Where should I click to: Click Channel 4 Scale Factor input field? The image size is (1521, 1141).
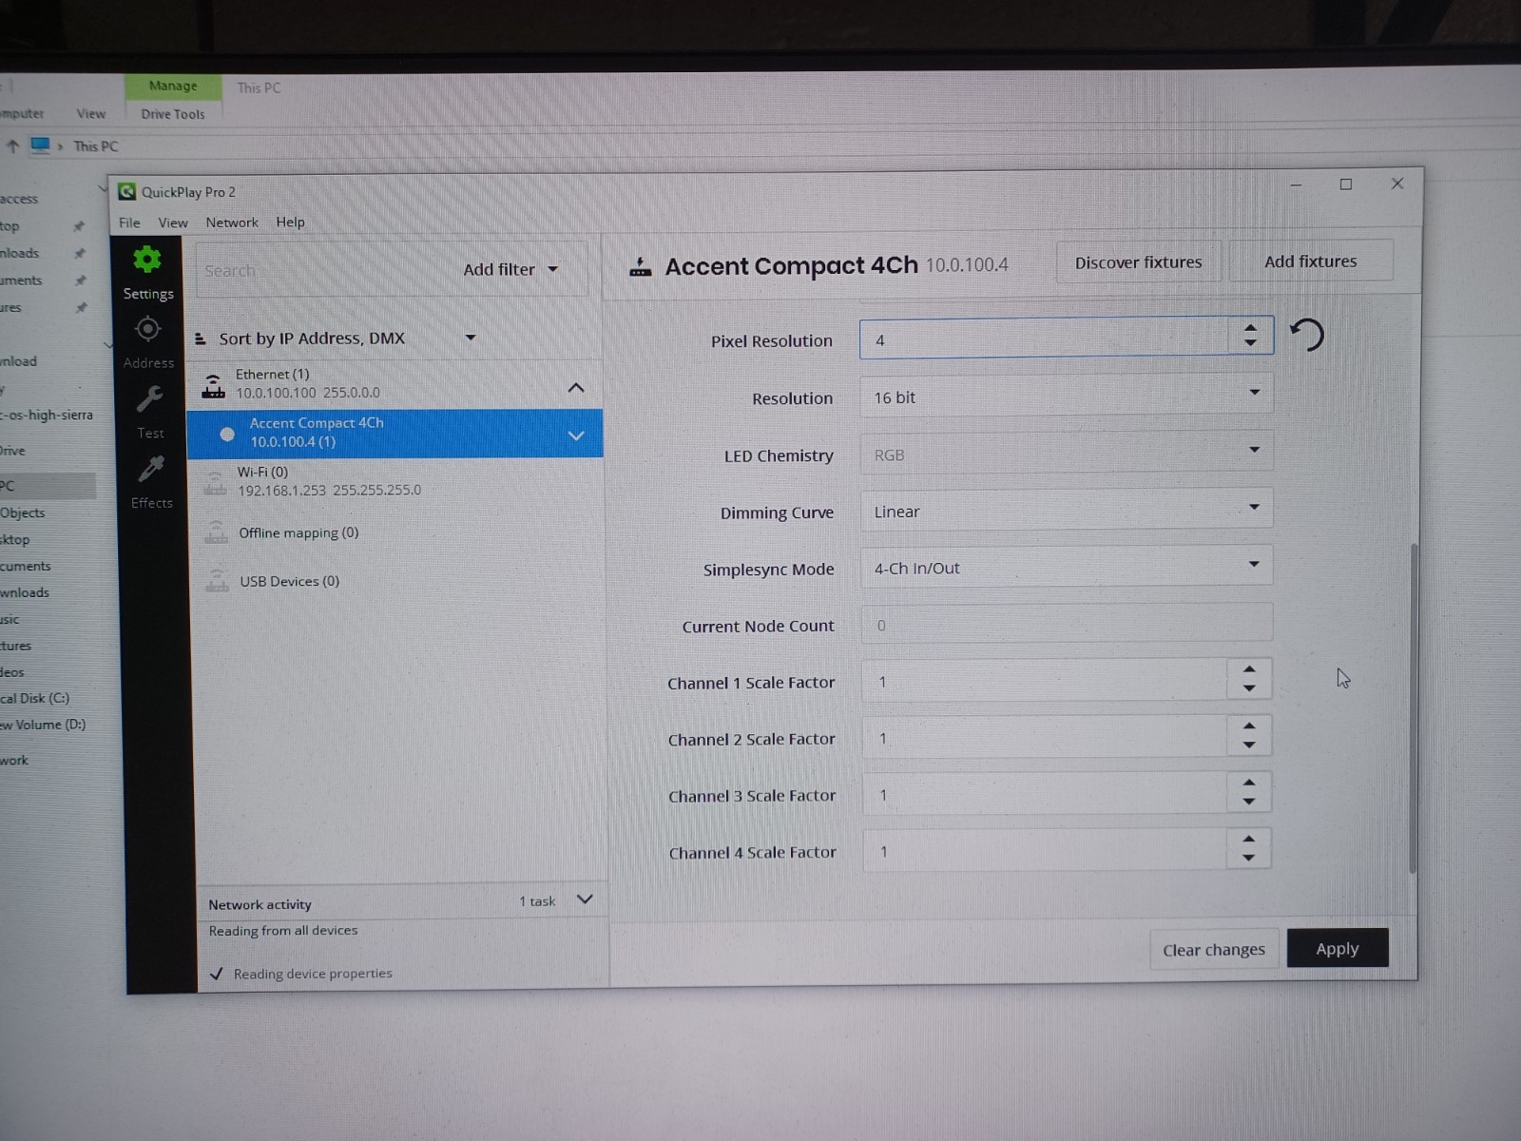pos(1045,851)
